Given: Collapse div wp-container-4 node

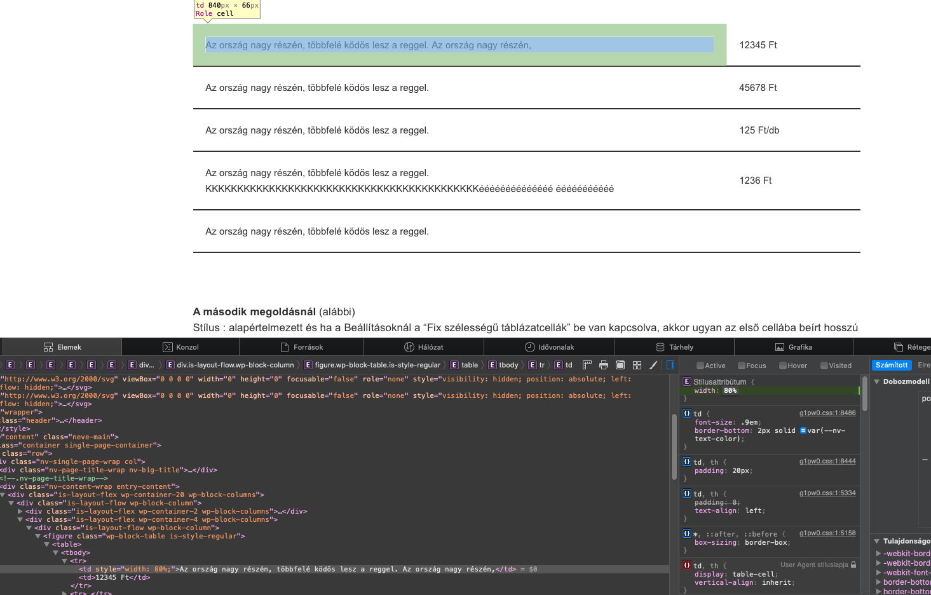Looking at the screenshot, I should click(20, 519).
